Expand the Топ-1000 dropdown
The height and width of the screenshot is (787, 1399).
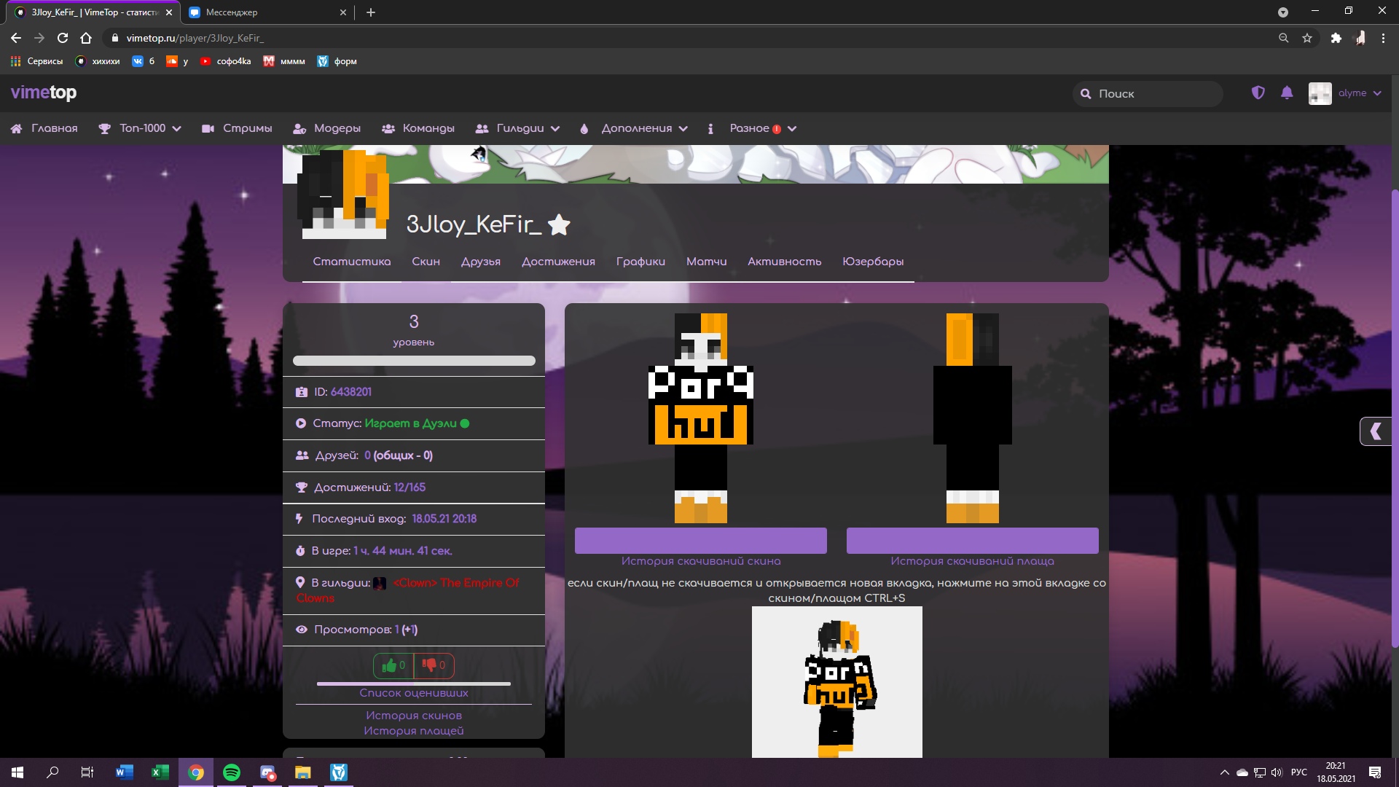tap(140, 128)
